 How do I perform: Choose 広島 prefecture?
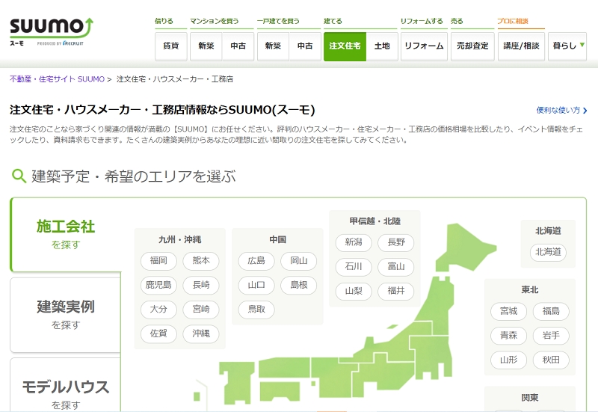pyautogui.click(x=256, y=260)
